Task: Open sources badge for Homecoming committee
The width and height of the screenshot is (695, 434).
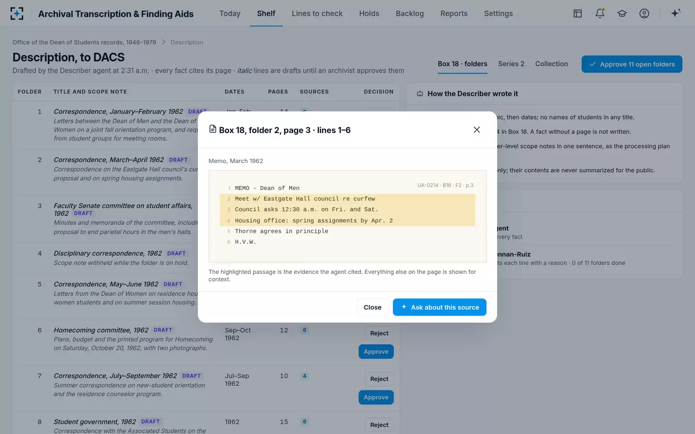Action: point(305,330)
